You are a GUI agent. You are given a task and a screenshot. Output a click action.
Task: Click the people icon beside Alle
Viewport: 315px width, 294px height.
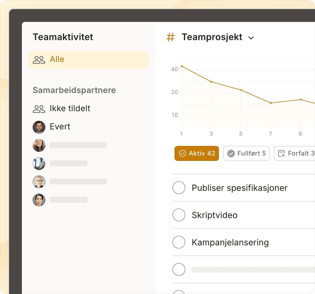click(39, 60)
